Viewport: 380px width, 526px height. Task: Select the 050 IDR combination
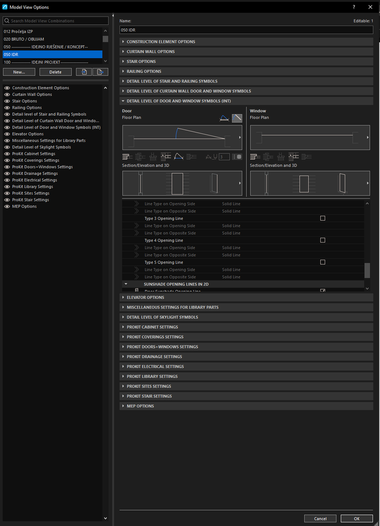pos(52,54)
